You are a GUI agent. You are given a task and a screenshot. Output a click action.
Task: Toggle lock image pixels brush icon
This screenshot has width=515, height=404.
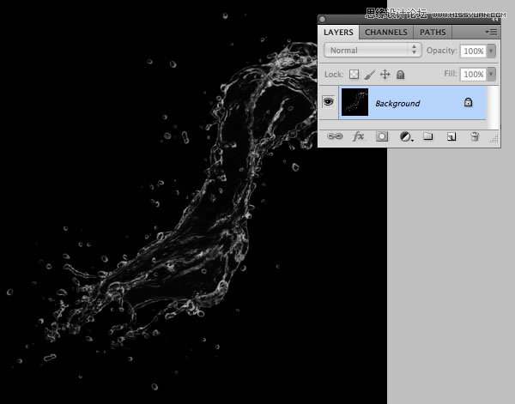(369, 75)
